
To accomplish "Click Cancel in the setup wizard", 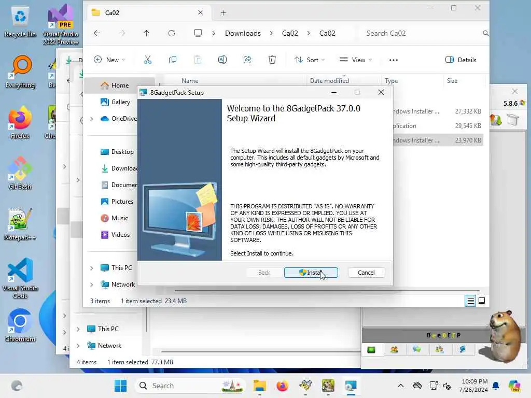I will pyautogui.click(x=366, y=273).
